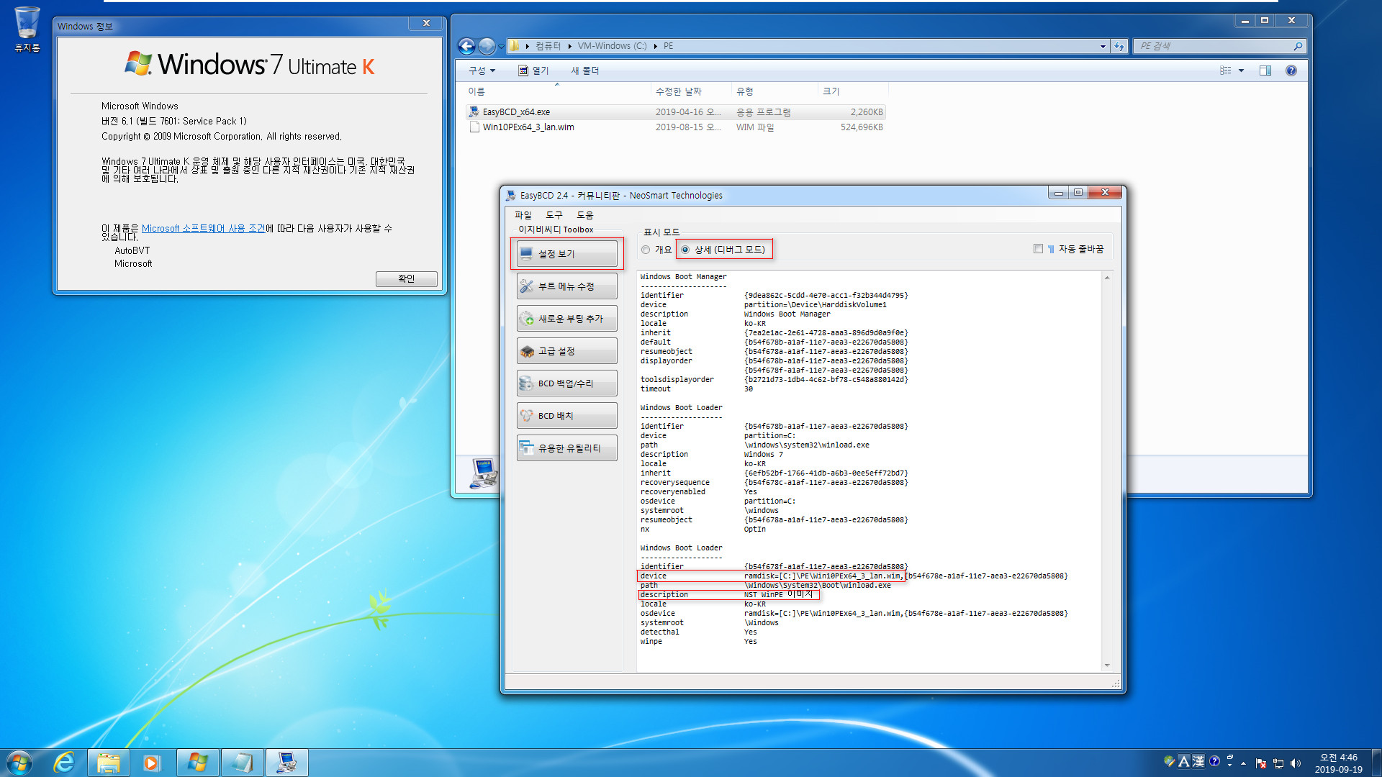
Task: Expand dropdown arrow after Computer breadcrumb
Action: point(569,46)
